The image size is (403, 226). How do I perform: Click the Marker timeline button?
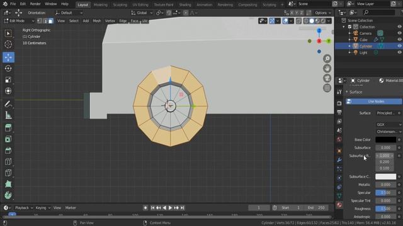(71, 208)
